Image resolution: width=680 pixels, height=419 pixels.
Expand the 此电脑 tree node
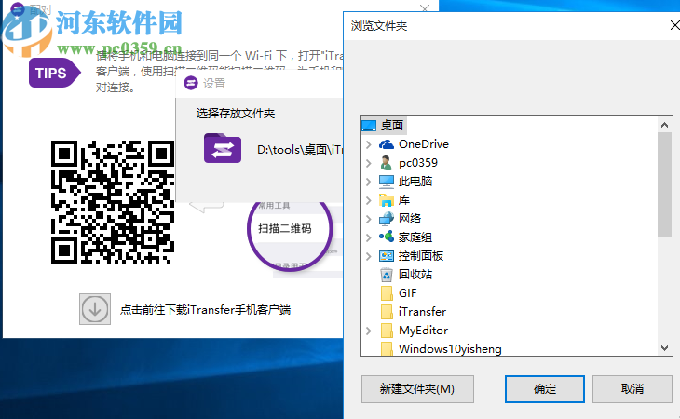click(x=369, y=182)
